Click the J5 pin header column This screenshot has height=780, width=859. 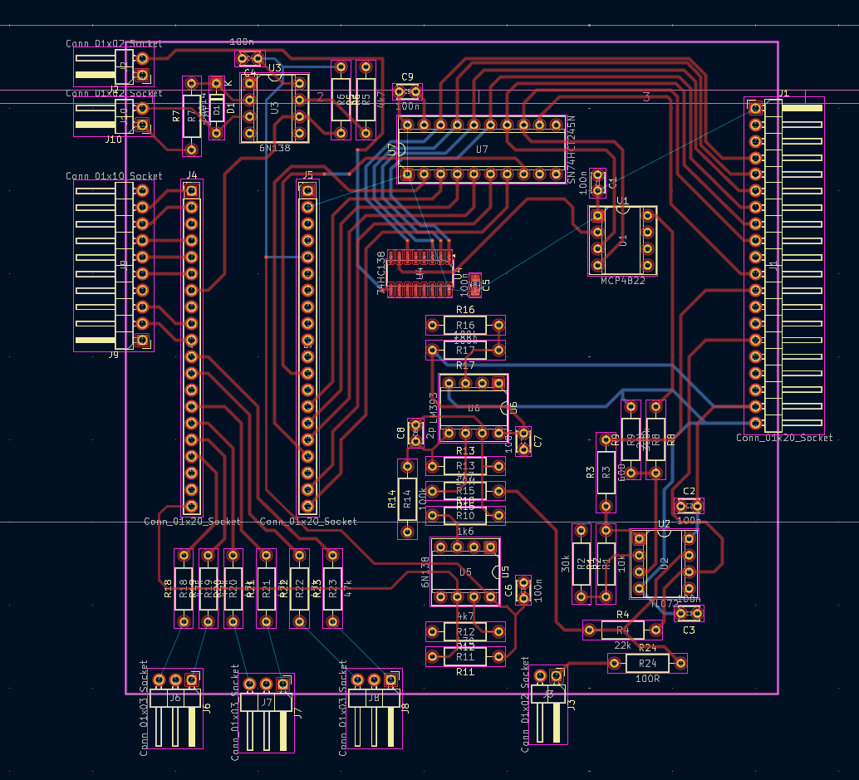tap(308, 348)
